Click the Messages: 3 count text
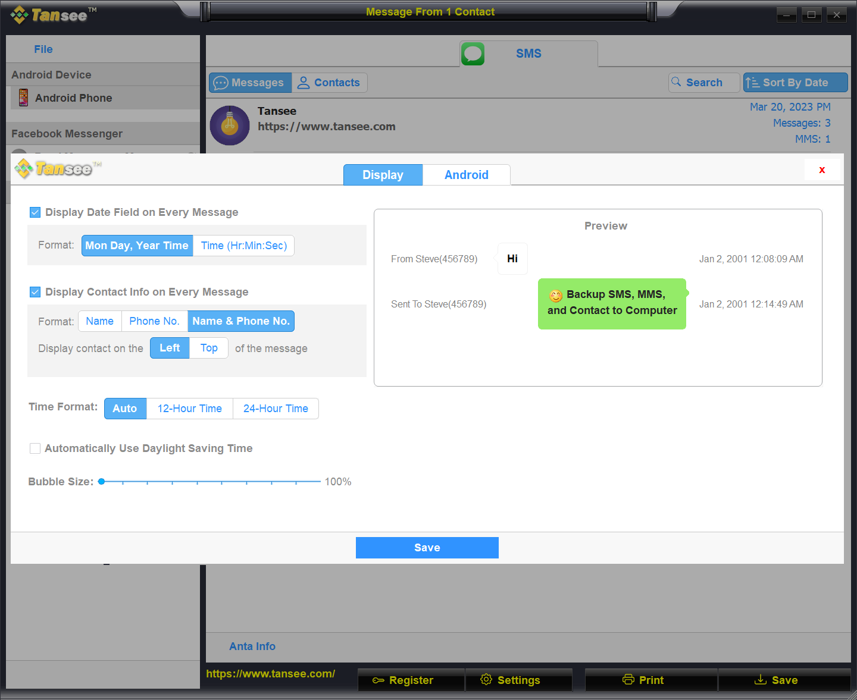The image size is (857, 700). pyautogui.click(x=802, y=123)
